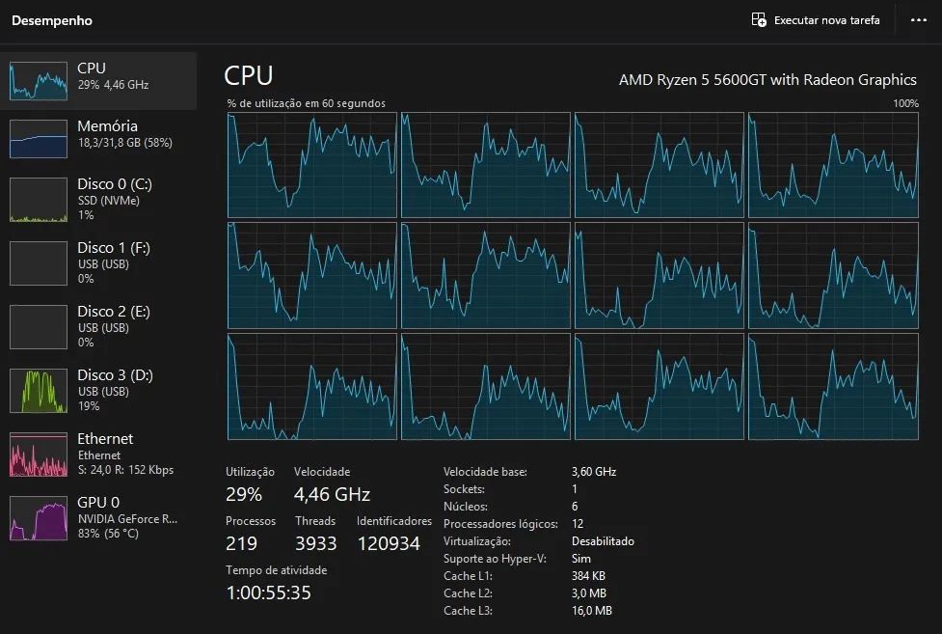This screenshot has height=634, width=942.
Task: Click the Cache L1 384 KB value
Action: 588,576
